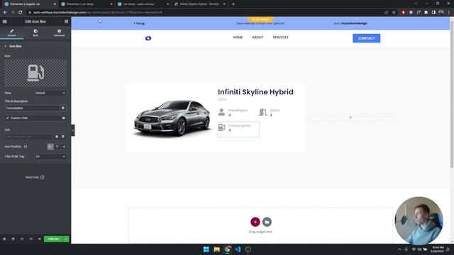Image resolution: width=454 pixels, height=255 pixels.
Task: Open Visual Studio Code from the taskbar
Action: click(238, 249)
